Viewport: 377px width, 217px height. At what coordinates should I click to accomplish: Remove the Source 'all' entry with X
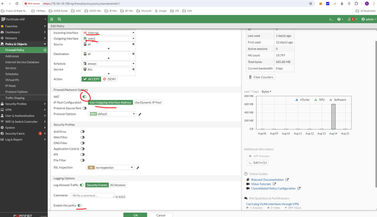pyautogui.click(x=133, y=44)
